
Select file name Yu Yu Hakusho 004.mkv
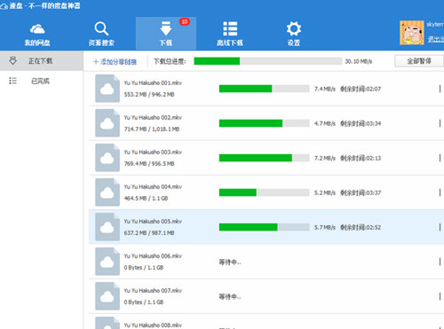pos(153,187)
